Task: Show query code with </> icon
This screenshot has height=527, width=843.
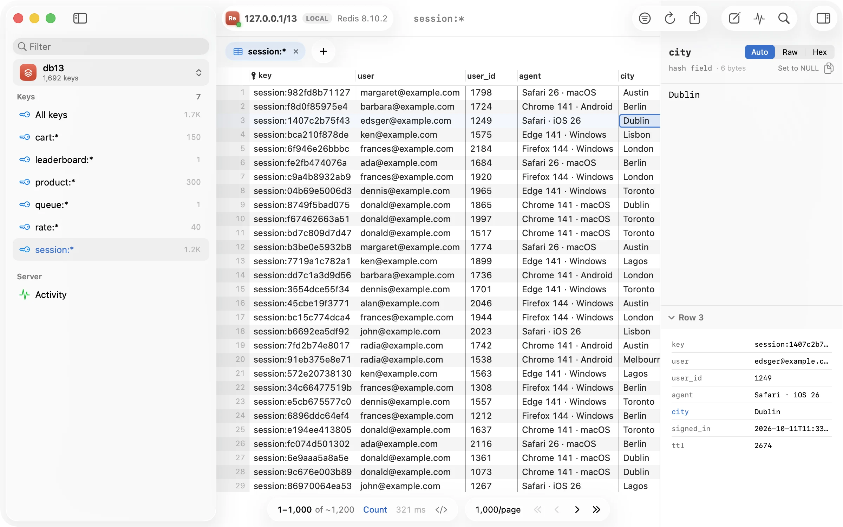Action: pyautogui.click(x=441, y=509)
